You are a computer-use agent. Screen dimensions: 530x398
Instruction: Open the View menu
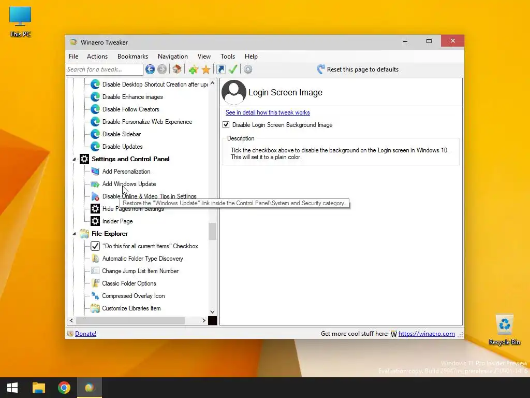[x=204, y=56]
